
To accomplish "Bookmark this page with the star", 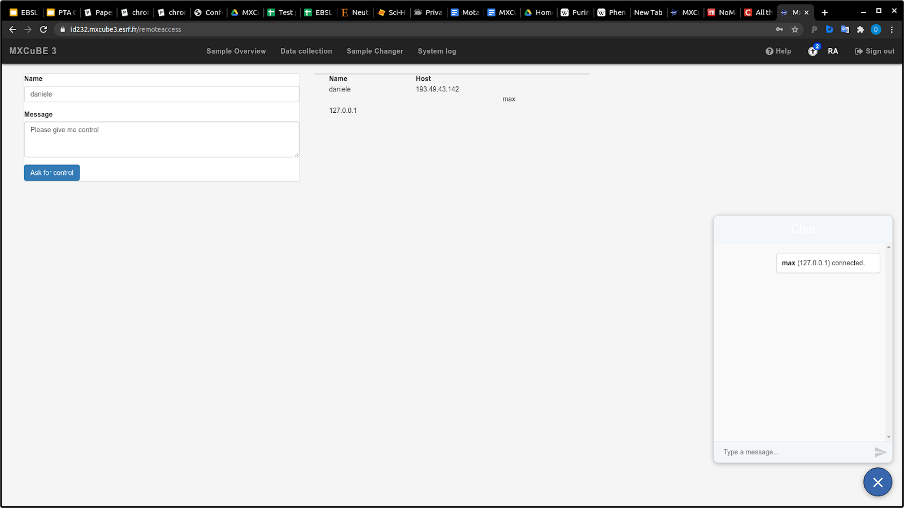I will tap(795, 29).
